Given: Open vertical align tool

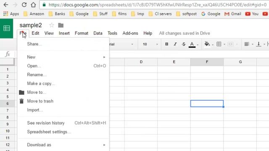Looking at the screenshot, I should coord(258,44).
